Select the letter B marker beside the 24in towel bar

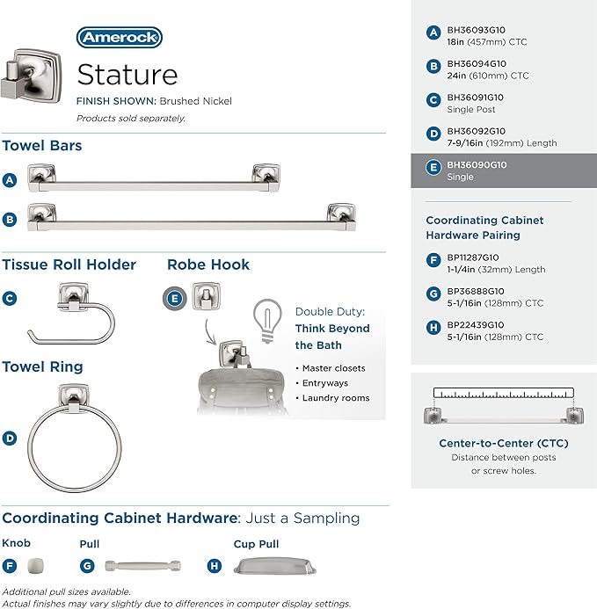pos(10,220)
